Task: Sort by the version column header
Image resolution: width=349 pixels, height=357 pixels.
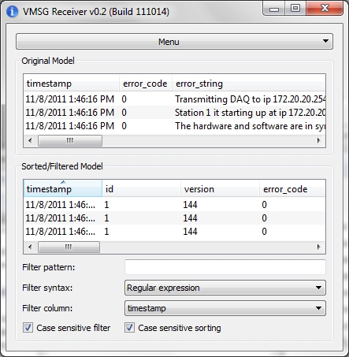Action: click(220, 188)
